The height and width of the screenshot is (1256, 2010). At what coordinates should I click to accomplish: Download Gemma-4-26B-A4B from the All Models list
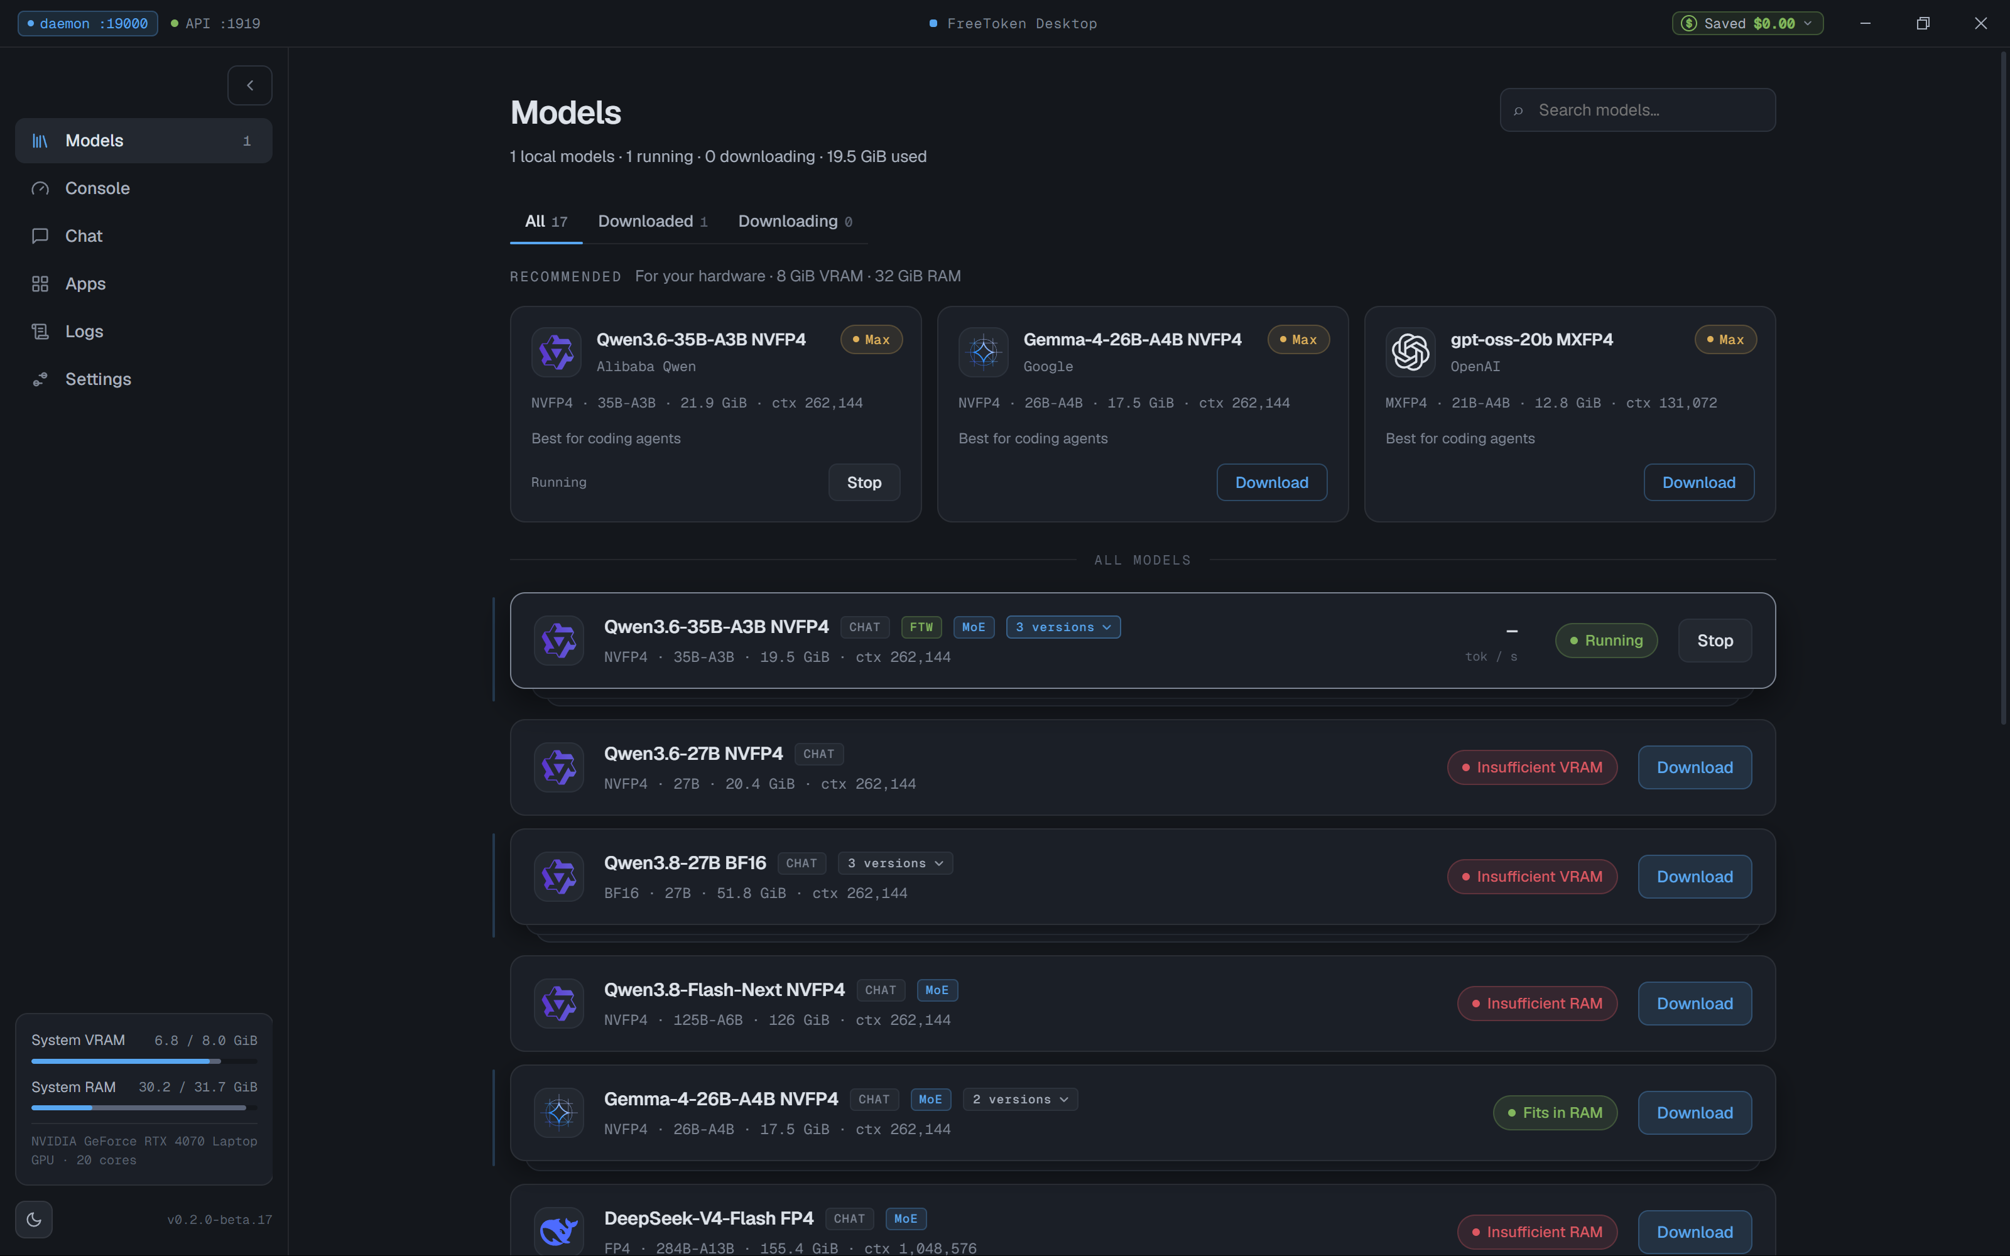pyautogui.click(x=1695, y=1112)
